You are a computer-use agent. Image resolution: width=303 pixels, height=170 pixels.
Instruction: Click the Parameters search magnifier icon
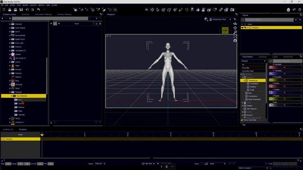pyautogui.click(x=271, y=61)
